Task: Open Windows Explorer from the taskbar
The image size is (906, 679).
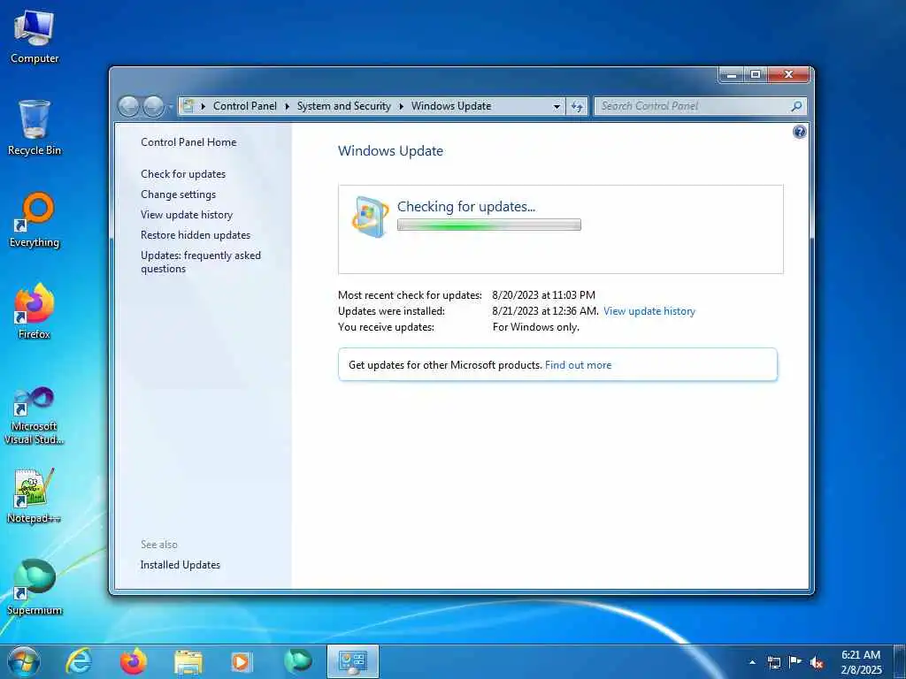Action: click(x=188, y=661)
